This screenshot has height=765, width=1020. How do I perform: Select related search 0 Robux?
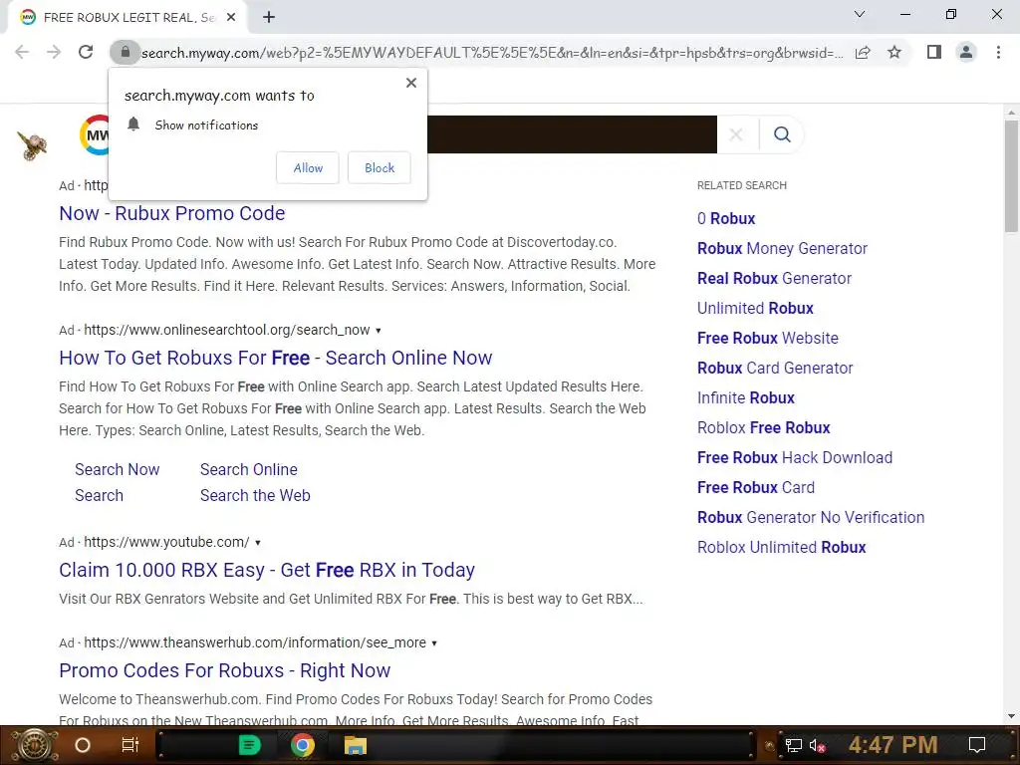coord(726,218)
